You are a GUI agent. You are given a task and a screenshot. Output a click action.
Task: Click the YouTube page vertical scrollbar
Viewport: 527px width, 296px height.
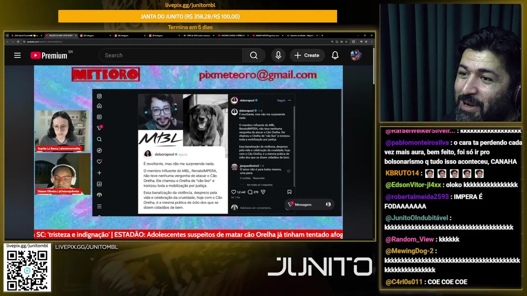click(x=373, y=66)
